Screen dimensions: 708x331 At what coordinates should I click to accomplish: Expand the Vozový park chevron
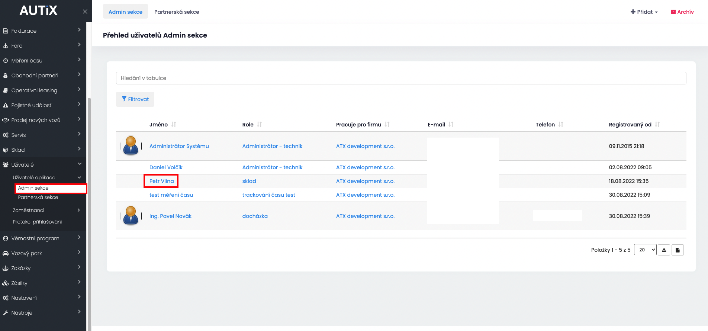point(79,252)
